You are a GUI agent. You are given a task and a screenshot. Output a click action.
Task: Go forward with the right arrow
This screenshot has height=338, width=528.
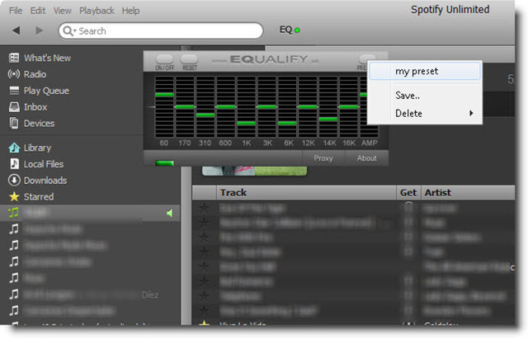point(40,31)
